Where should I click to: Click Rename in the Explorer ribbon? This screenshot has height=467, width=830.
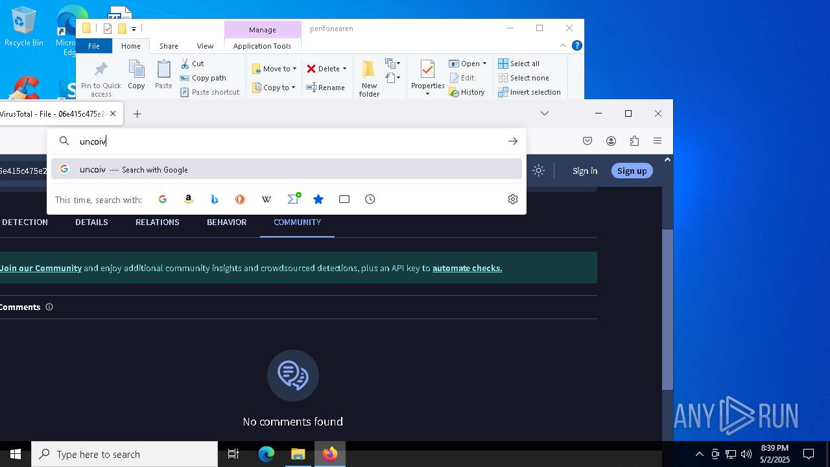326,88
